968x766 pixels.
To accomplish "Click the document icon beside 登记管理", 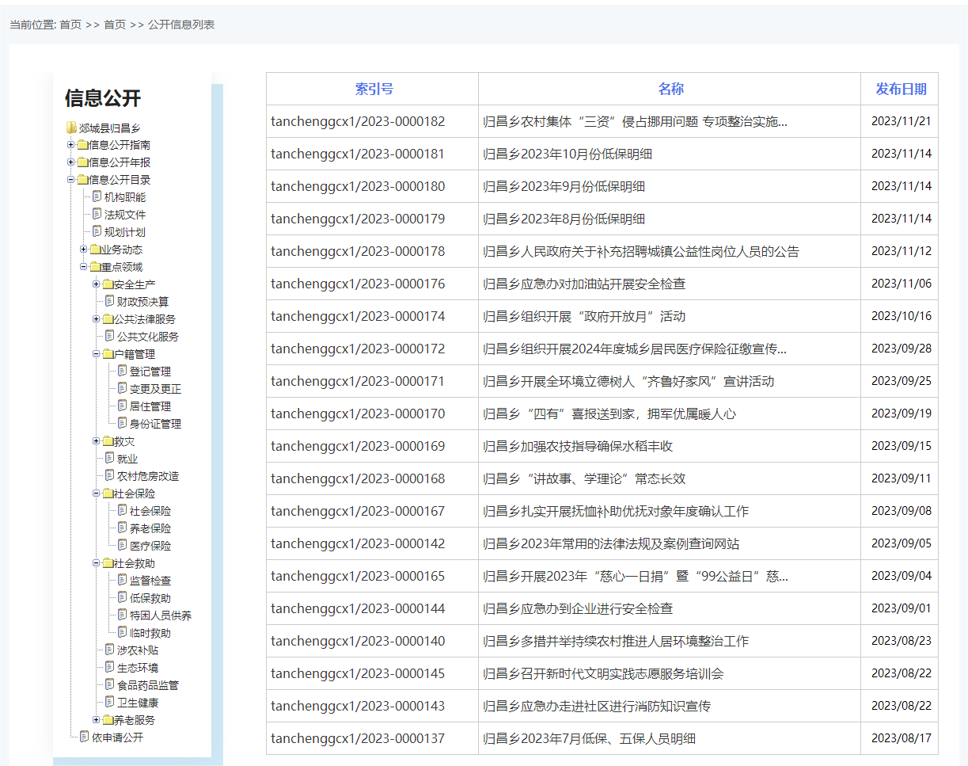I will pos(122,371).
